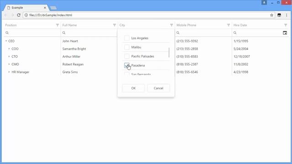Focus the Full Name filter input field

tap(89, 33)
